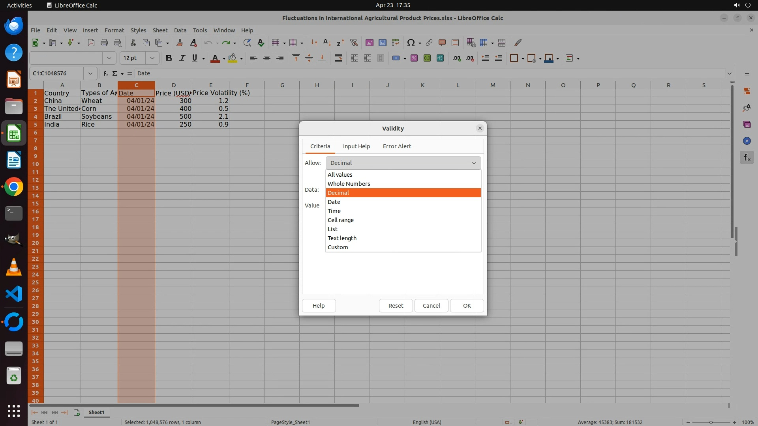The height and width of the screenshot is (426, 758).
Task: Open the Data menu
Action: coord(180,30)
